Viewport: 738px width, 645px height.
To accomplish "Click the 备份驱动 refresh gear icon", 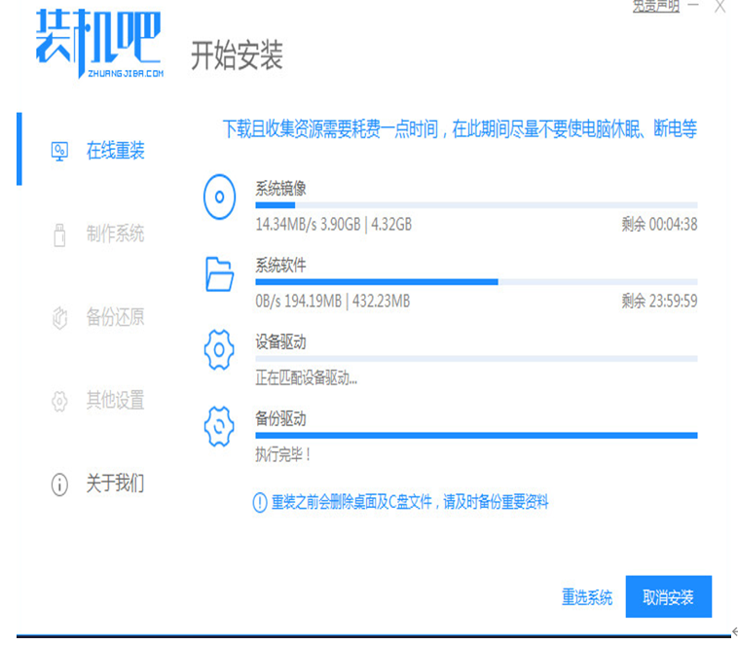I will point(220,427).
